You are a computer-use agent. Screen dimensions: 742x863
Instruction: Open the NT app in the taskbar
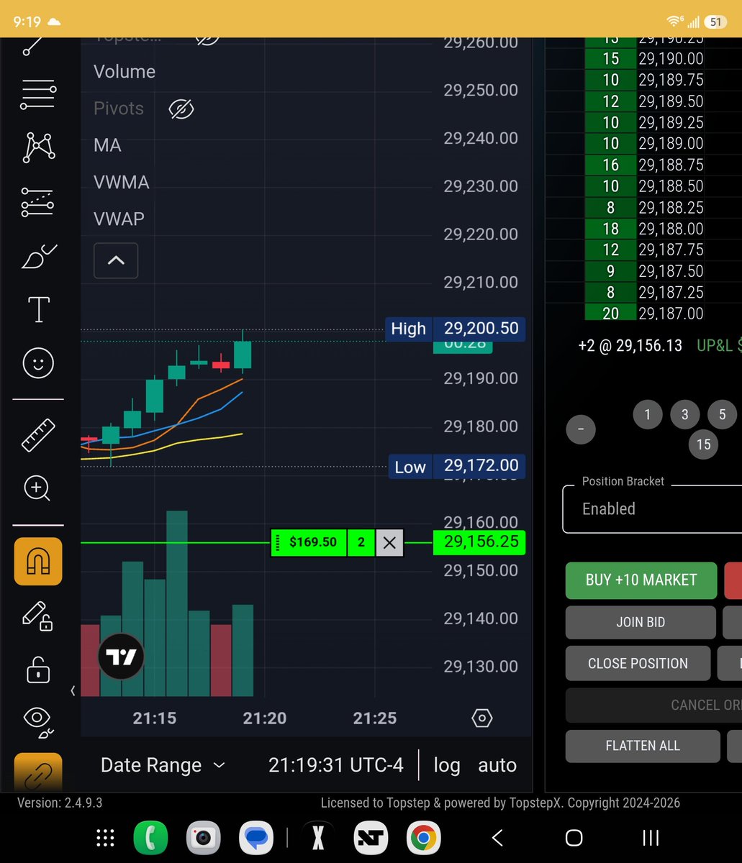[x=371, y=838]
